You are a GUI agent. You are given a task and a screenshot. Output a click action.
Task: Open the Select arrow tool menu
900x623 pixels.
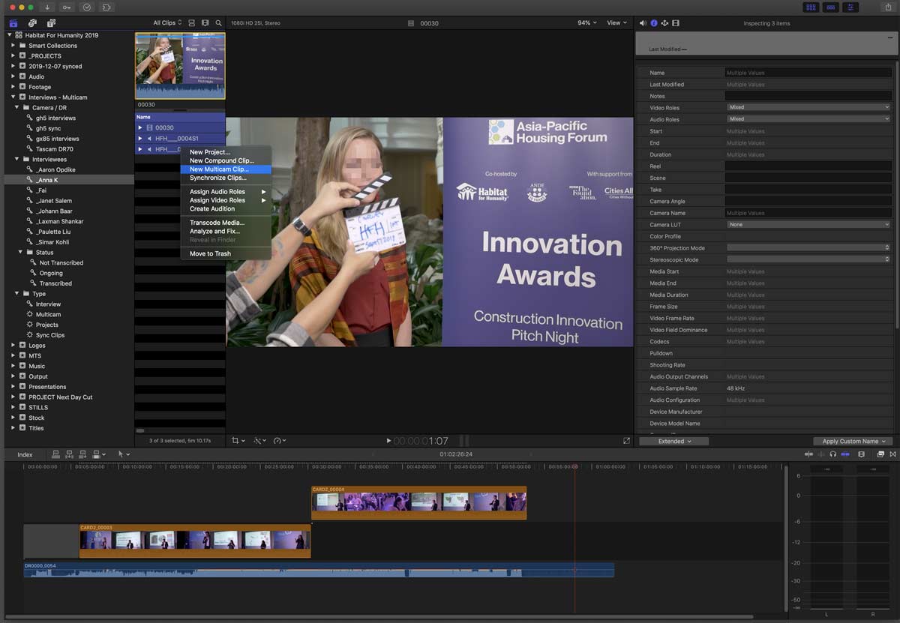(x=124, y=454)
